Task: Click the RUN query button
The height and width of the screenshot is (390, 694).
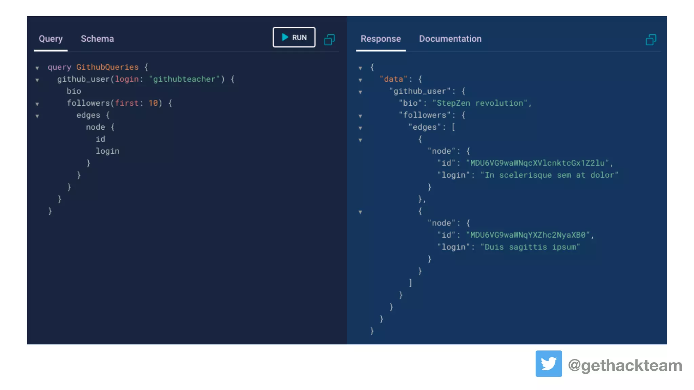Action: [294, 37]
